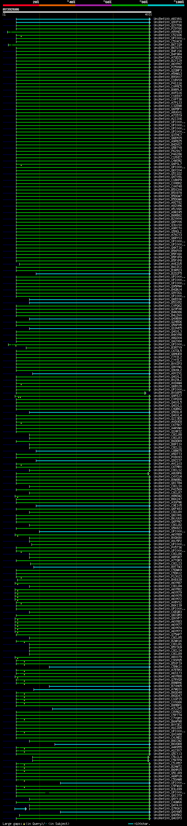This screenshot has height=826, width=187.
Task: Click label UniRef100_C5MKI0
Action: (x=167, y=667)
